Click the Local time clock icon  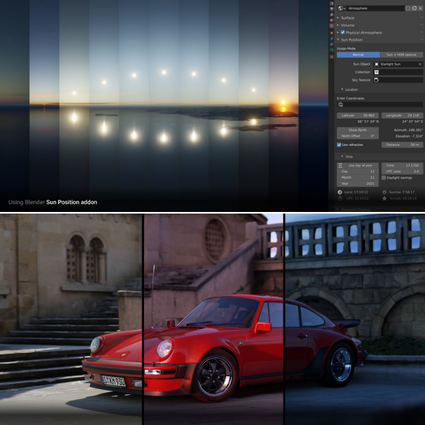(x=340, y=192)
